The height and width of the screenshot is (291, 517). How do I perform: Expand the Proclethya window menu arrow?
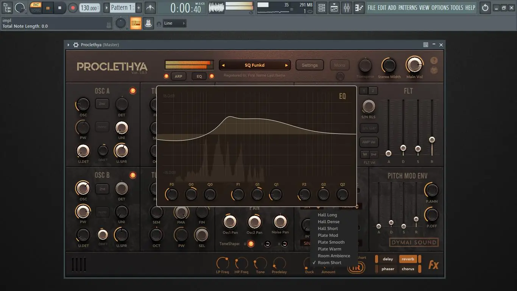point(69,45)
